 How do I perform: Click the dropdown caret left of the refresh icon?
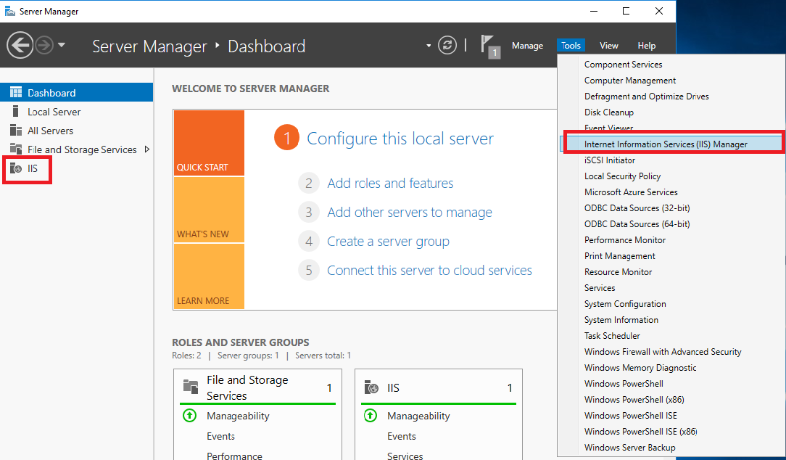[x=429, y=45]
